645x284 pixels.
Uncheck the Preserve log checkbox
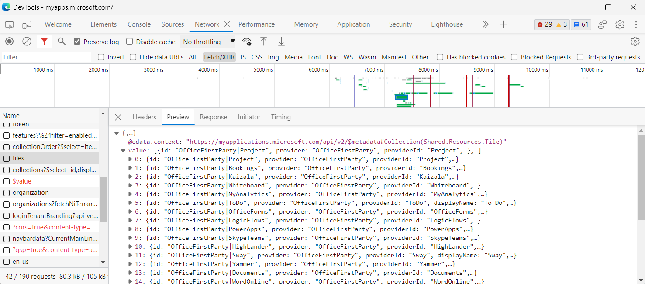(x=77, y=42)
